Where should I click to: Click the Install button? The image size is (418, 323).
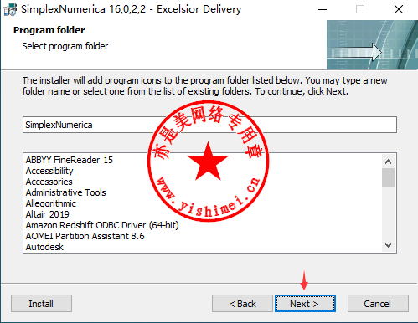(x=41, y=304)
